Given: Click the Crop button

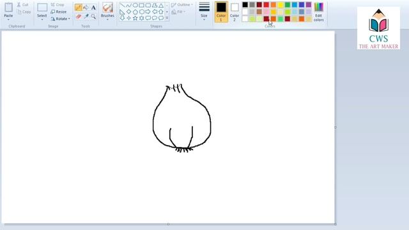Looking at the screenshot, I should 58,4.
